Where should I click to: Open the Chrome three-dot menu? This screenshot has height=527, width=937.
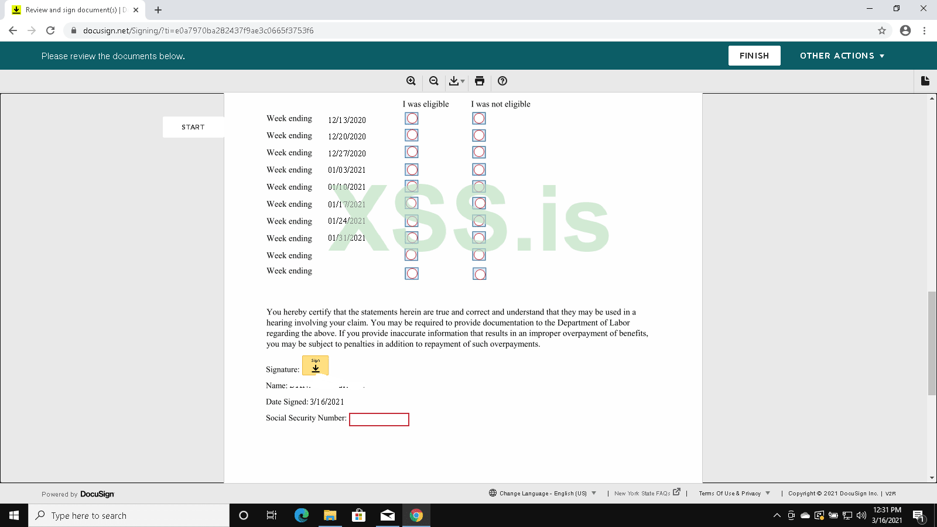[x=924, y=30]
